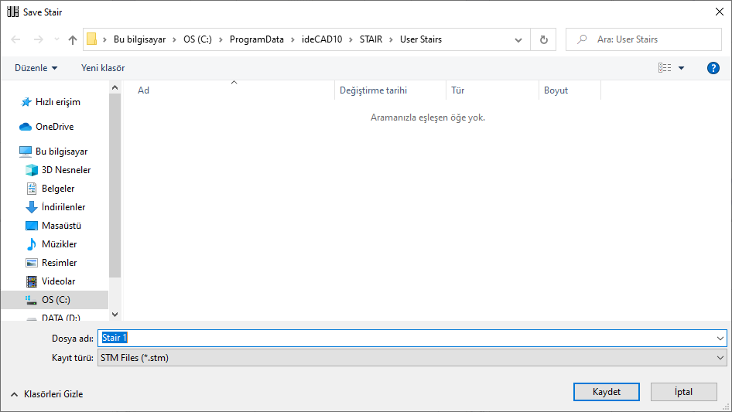Click the Up one level arrow icon
Image resolution: width=732 pixels, height=412 pixels.
(x=73, y=39)
